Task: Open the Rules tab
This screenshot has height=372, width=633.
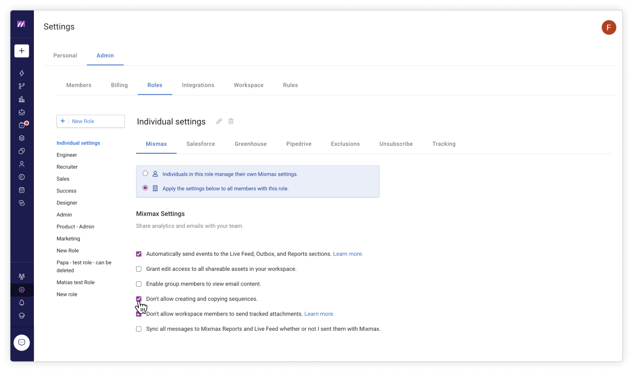Action: (x=291, y=85)
